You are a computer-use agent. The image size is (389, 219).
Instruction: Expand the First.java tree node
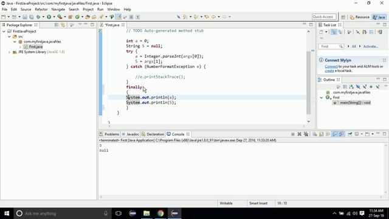click(20, 47)
